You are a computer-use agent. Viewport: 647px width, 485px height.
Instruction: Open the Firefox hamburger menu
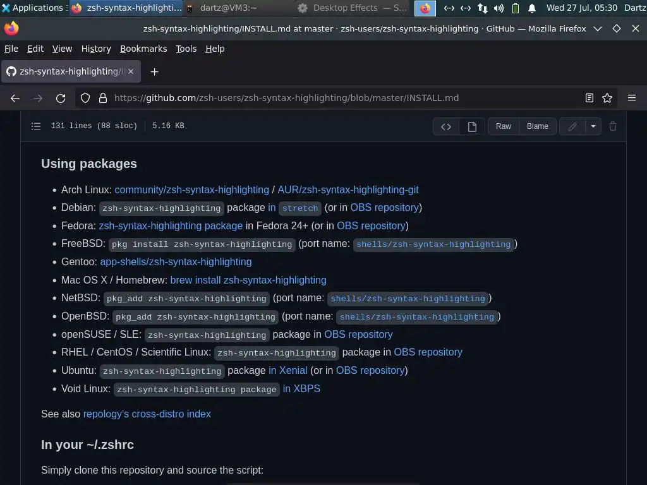(x=632, y=98)
